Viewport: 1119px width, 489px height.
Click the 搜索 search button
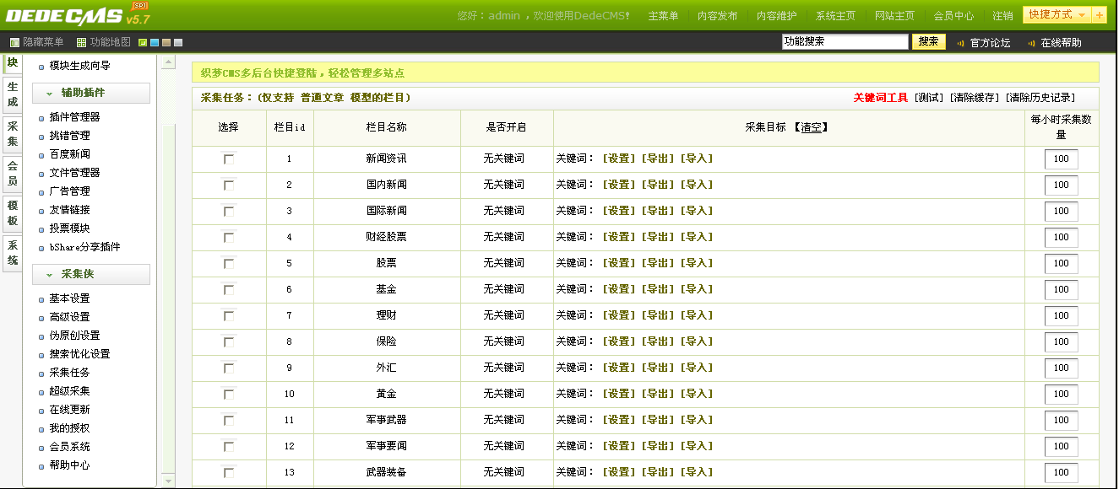pos(928,41)
